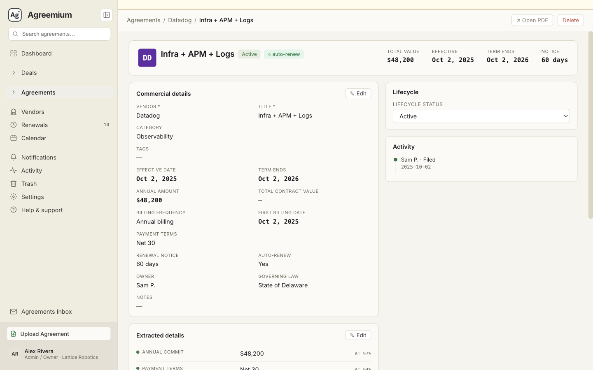Viewport: 593px width, 370px height.
Task: Click the Calendar icon in sidebar
Action: (14, 138)
